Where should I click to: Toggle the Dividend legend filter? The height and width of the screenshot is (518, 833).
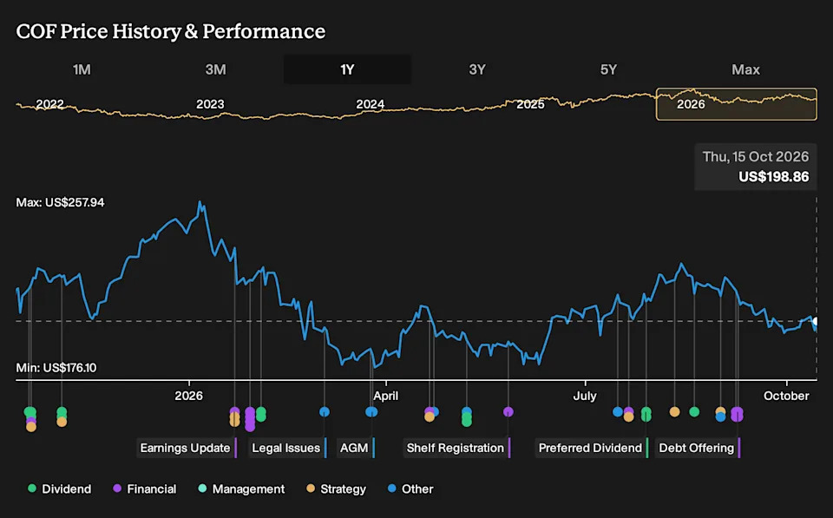click(x=60, y=488)
